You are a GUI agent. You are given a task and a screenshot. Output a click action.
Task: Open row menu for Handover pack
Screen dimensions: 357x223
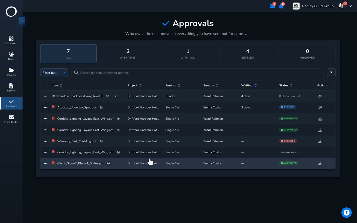tap(45, 96)
